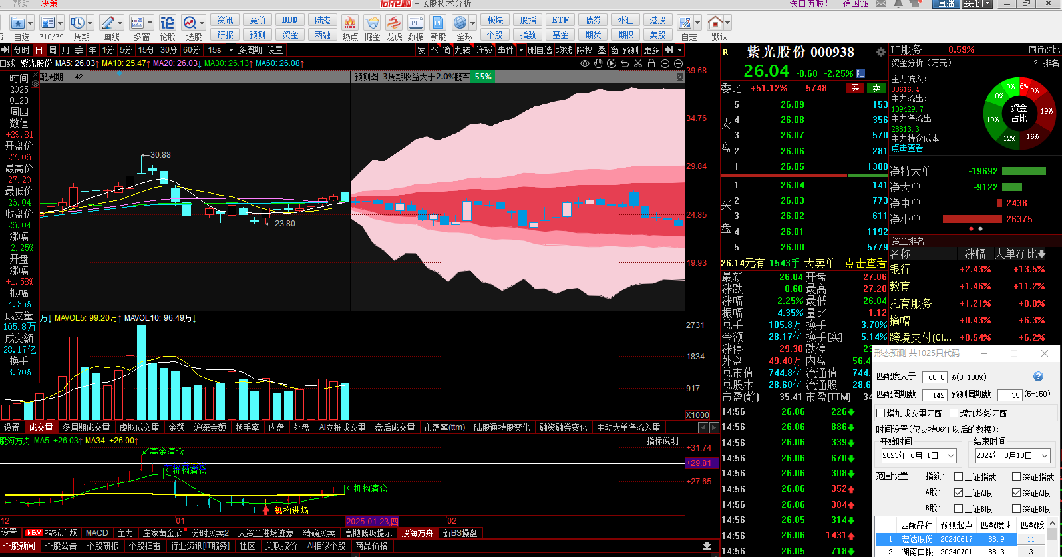Zoom out chart with minus circle icon

(678, 63)
